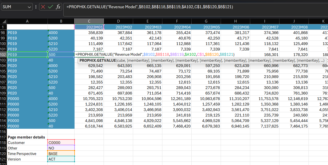Select the Customer value cell C0000
This screenshot has width=328, height=165.
(x=61, y=142)
